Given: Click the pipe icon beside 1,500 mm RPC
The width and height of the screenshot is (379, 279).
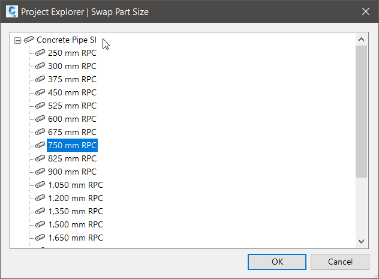Looking at the screenshot, I should tap(40, 224).
